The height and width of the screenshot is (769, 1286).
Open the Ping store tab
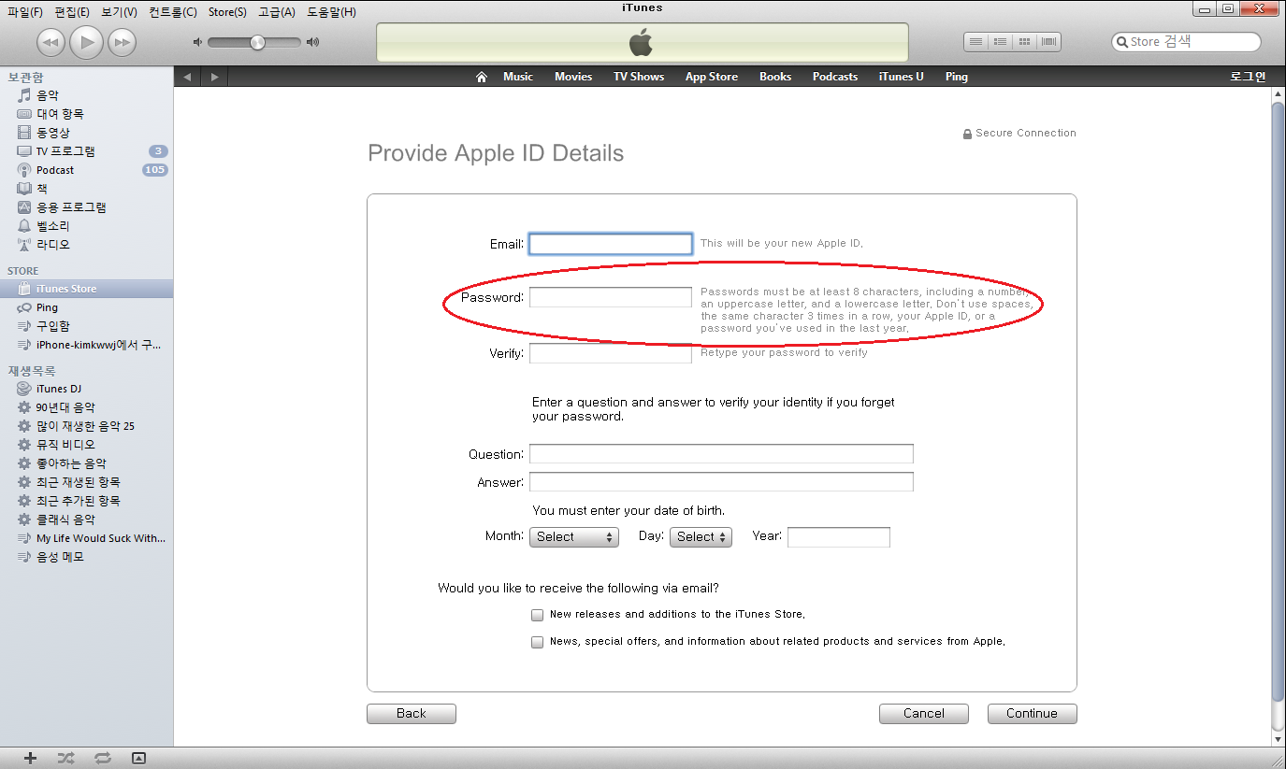tap(957, 77)
